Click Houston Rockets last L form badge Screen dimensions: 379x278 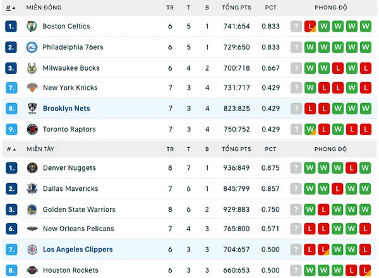tap(365, 270)
